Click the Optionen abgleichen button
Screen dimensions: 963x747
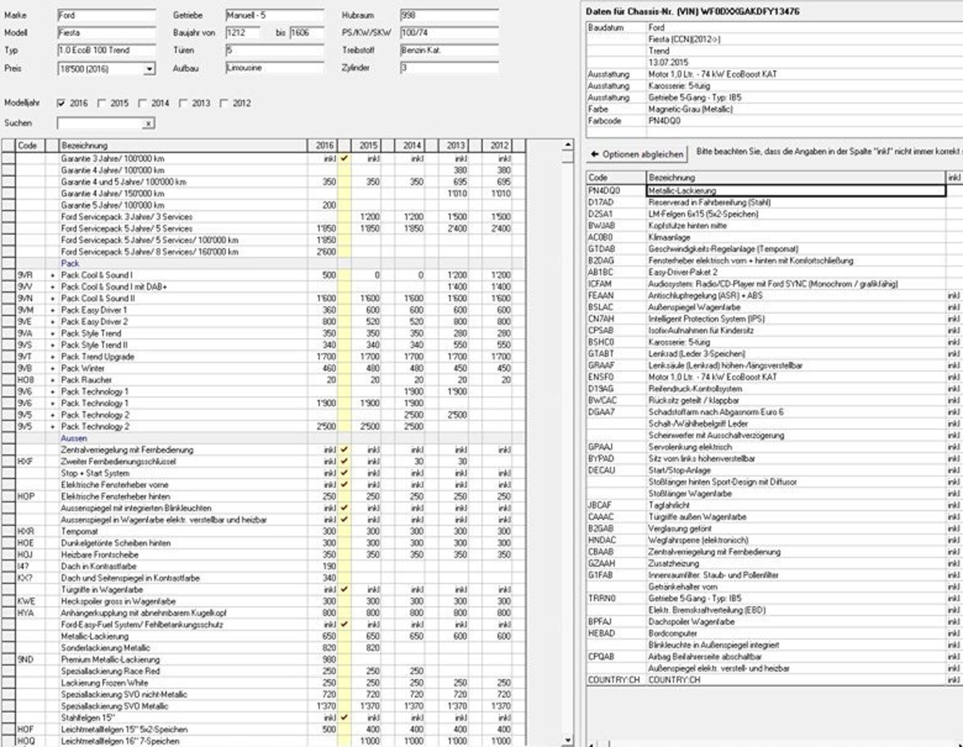click(x=637, y=154)
